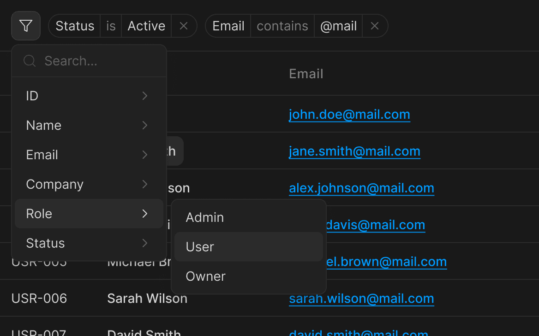Screen dimensions: 539x336
Task: Open the Role filter submenu
Action: (x=89, y=214)
